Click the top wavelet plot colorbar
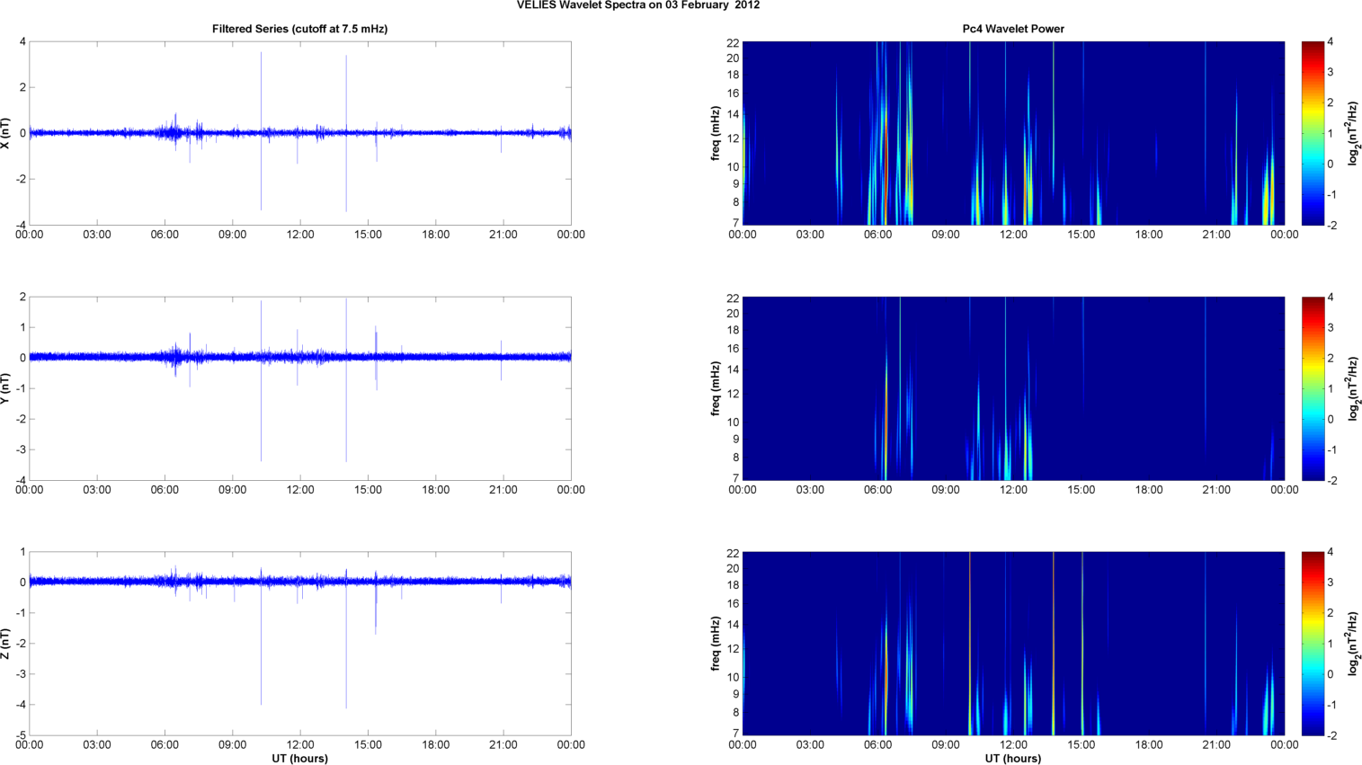 [1313, 133]
